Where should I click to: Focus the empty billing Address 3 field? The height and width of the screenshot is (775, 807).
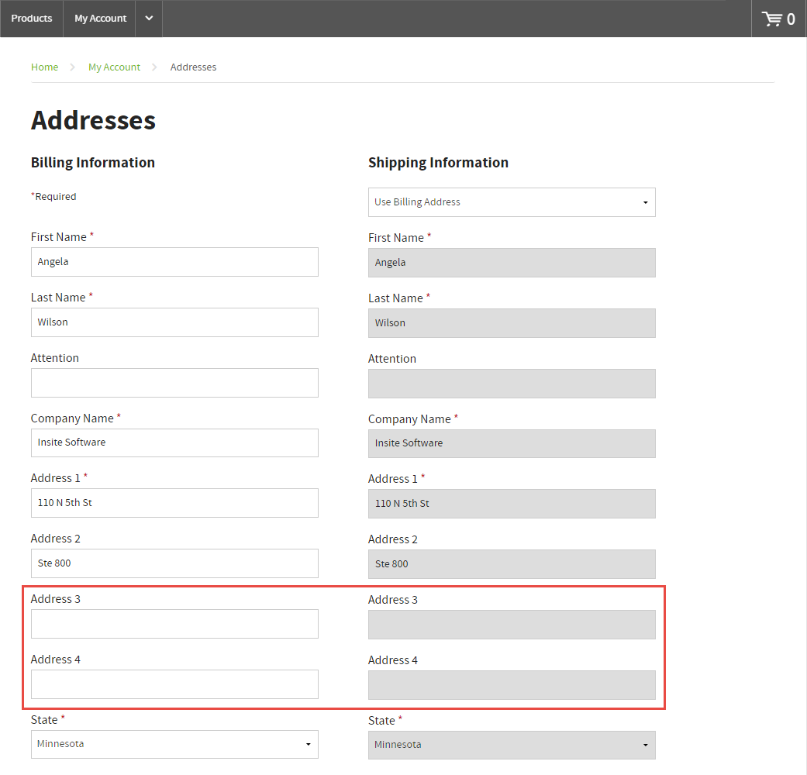pos(174,624)
